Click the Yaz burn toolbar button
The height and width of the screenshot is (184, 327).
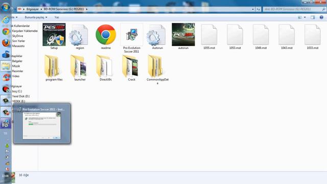57,17
